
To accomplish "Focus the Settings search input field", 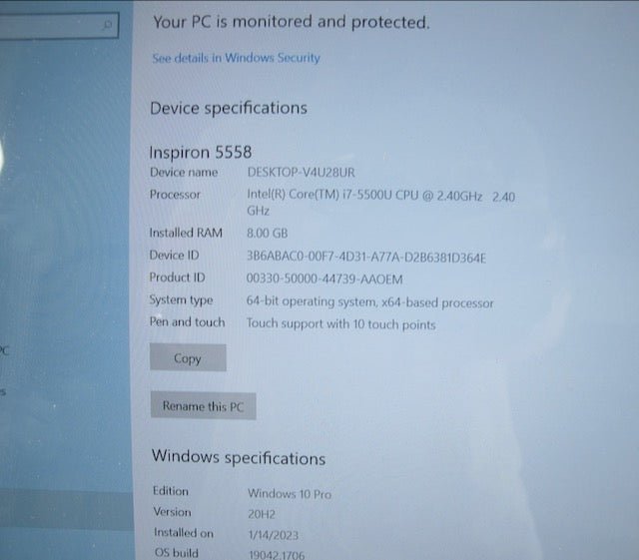I will 57,25.
